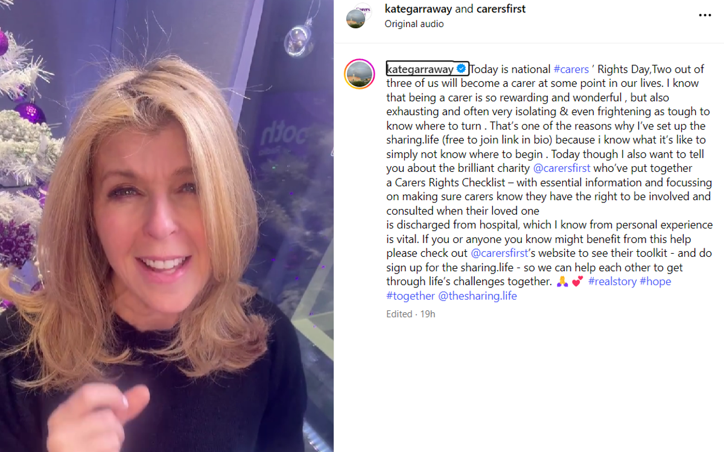Click kategarraway username at caption start
This screenshot has width=724, height=452.
pyautogui.click(x=421, y=69)
